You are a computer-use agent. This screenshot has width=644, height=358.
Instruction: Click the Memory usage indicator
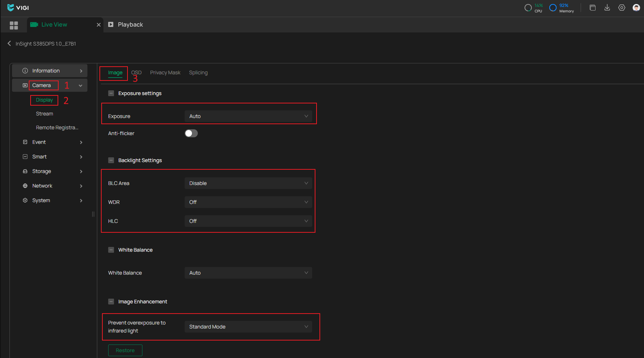tap(561, 8)
